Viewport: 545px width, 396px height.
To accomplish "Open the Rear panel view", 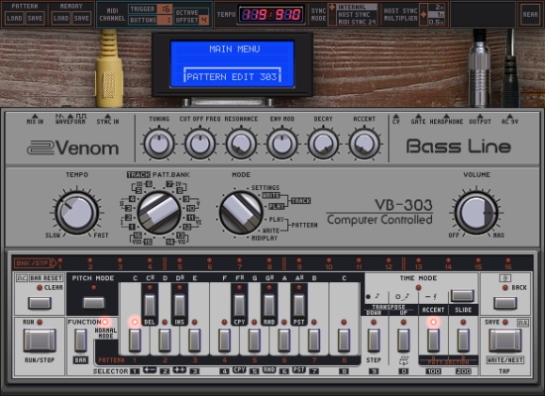I will (530, 14).
